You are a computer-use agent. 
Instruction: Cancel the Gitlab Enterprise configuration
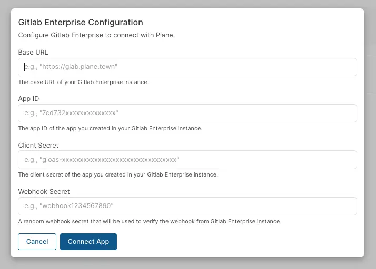[37, 242]
